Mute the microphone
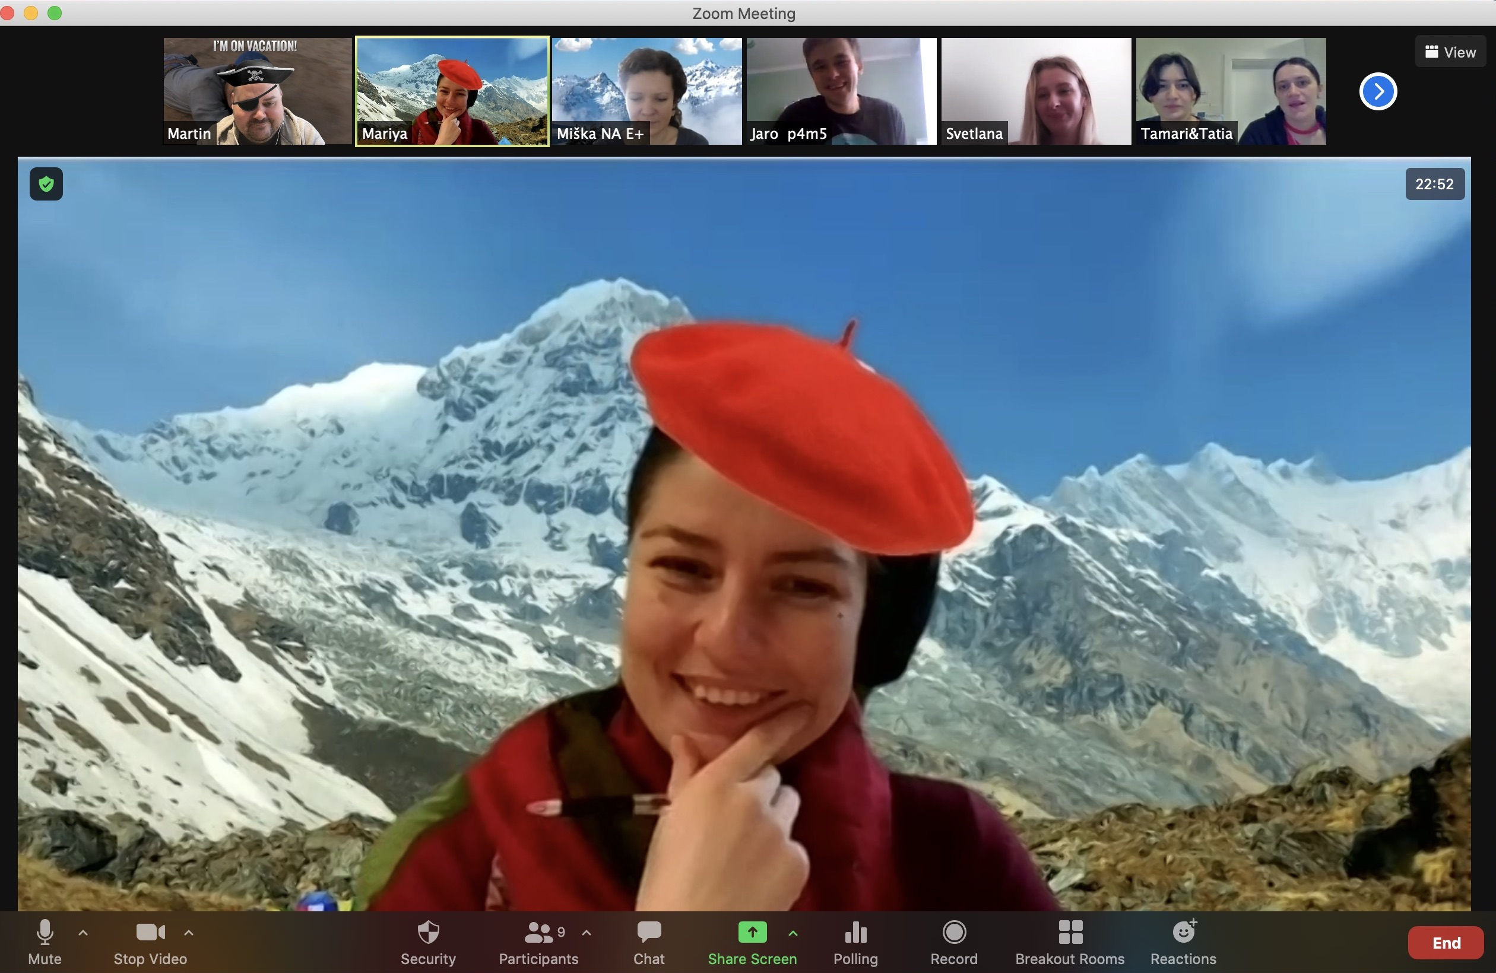Viewport: 1496px width, 973px height. (x=45, y=942)
